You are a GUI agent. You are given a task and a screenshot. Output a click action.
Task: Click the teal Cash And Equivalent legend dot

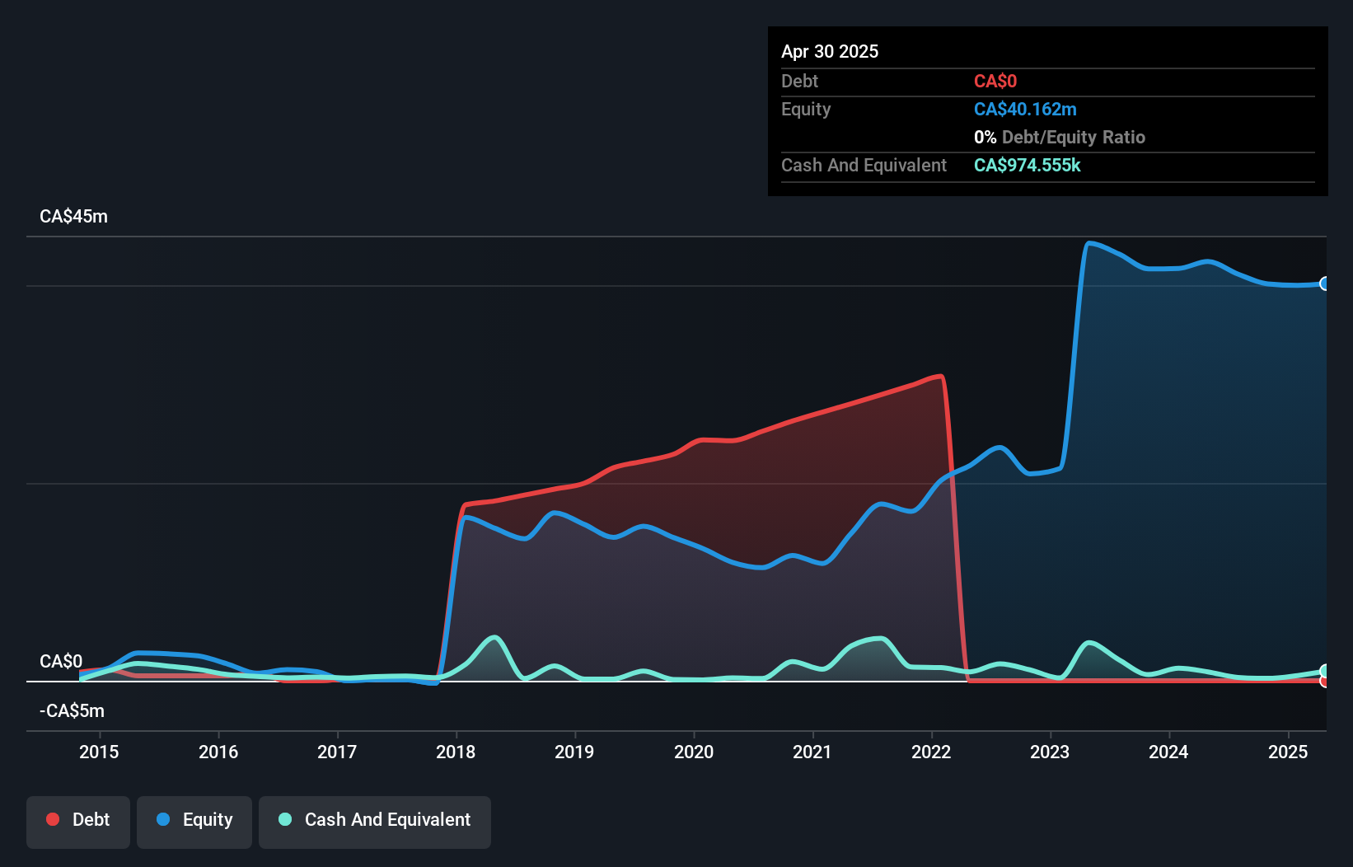[285, 819]
